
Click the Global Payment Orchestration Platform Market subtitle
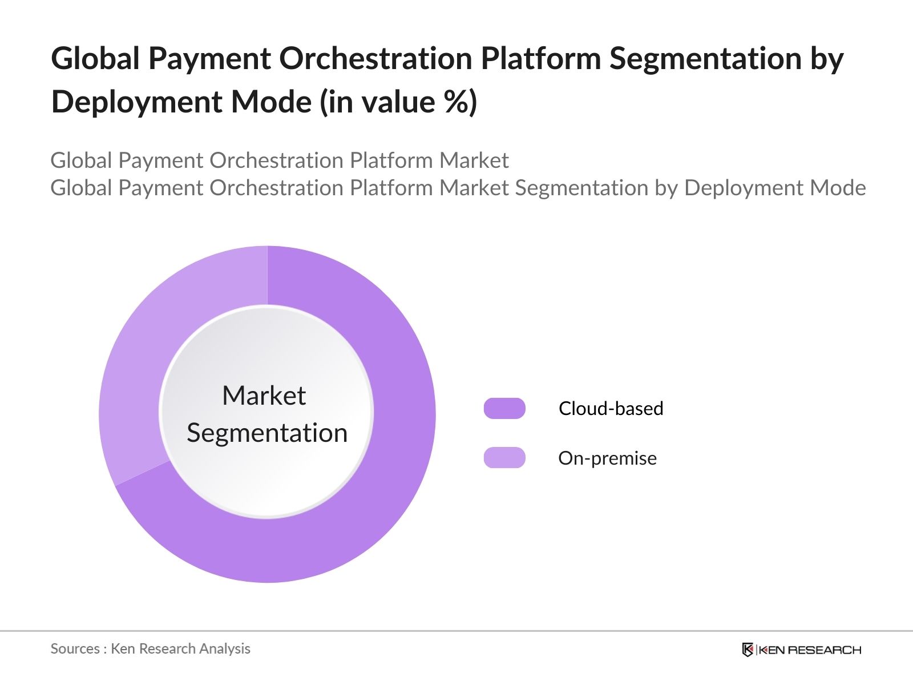click(280, 160)
